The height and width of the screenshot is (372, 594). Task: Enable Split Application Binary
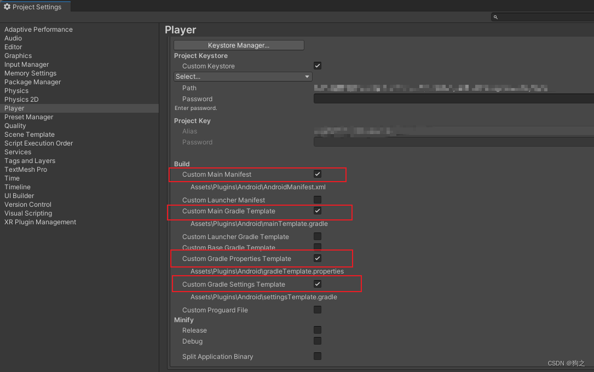[x=318, y=356]
